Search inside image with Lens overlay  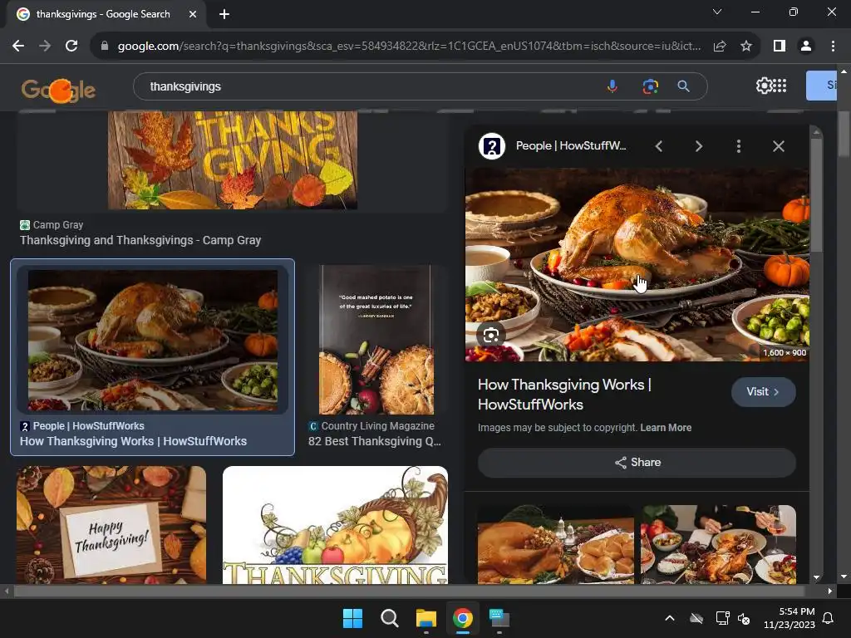[491, 335]
